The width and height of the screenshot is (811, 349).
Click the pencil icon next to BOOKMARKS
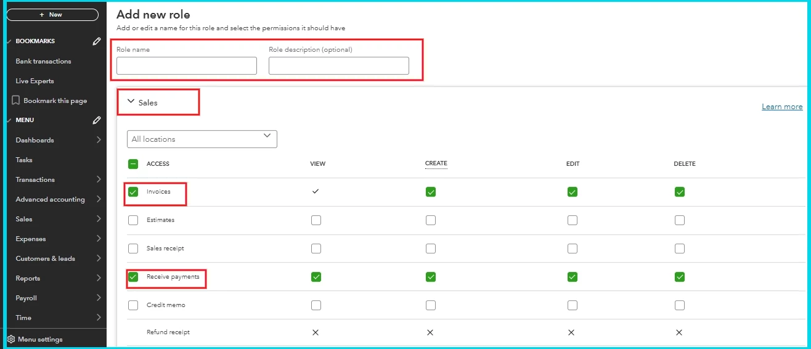click(x=97, y=41)
